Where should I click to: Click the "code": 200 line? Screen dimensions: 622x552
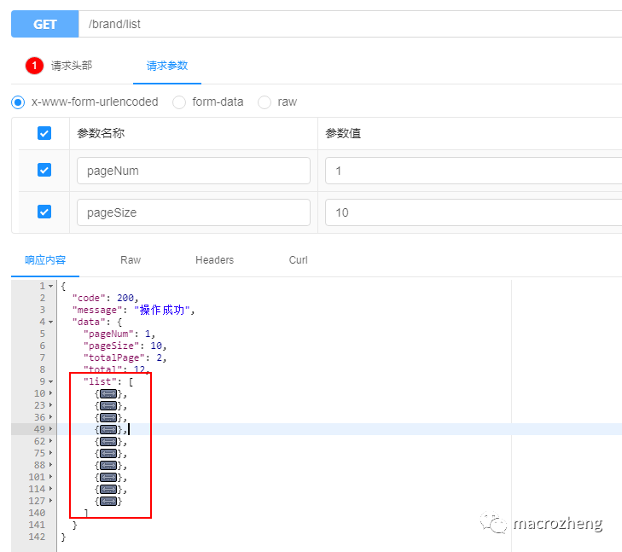[105, 298]
